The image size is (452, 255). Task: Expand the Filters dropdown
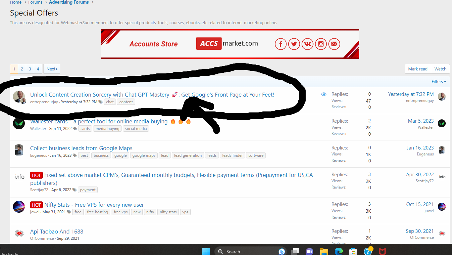(x=439, y=81)
